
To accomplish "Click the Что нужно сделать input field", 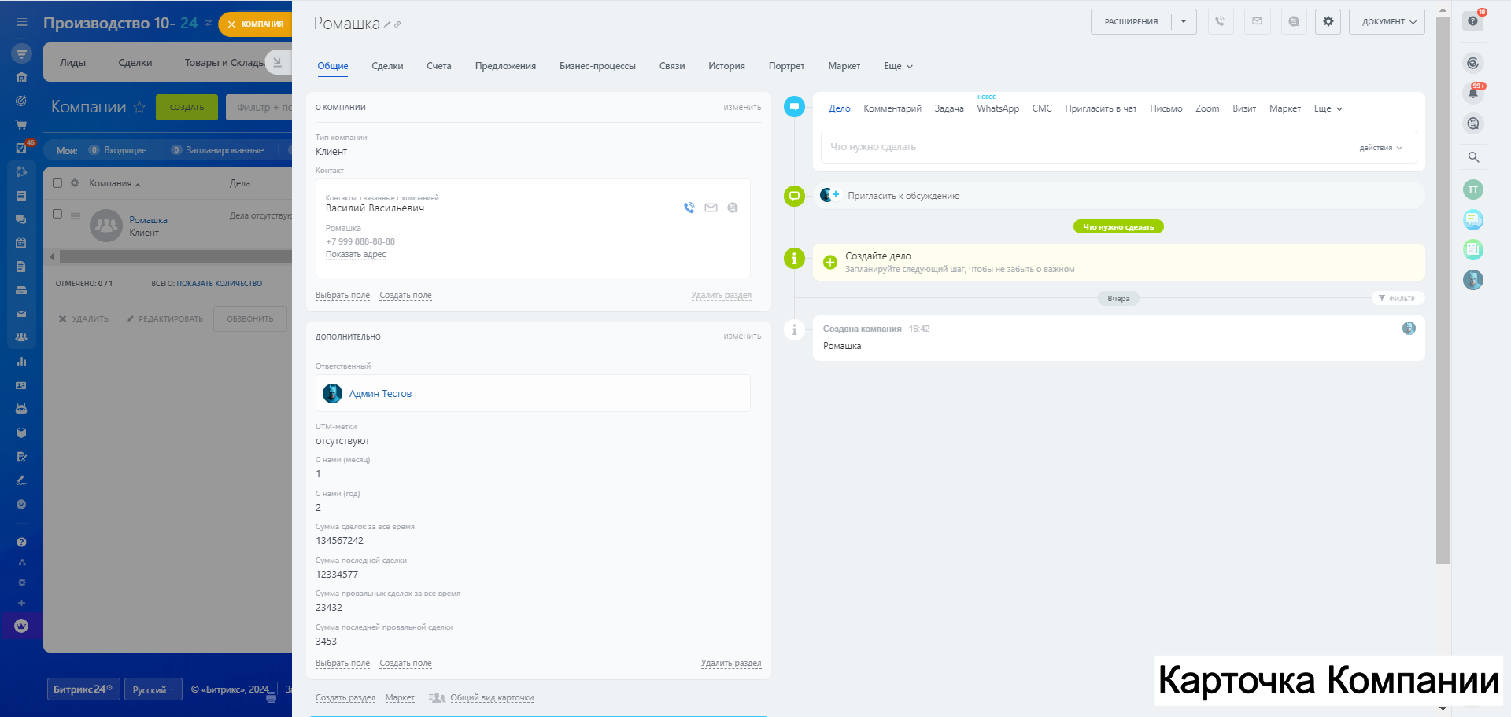I will 1086,147.
